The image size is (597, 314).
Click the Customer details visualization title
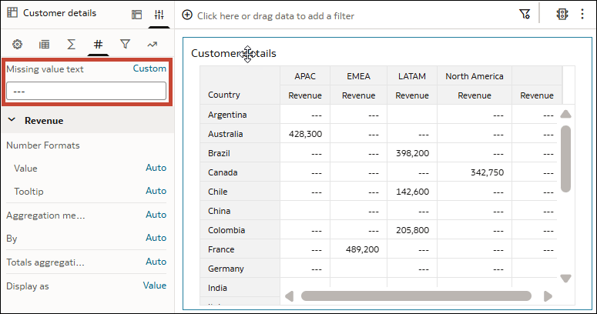(233, 53)
